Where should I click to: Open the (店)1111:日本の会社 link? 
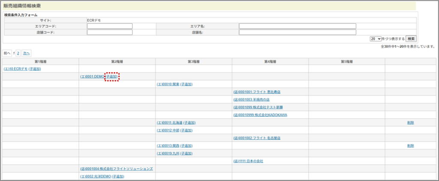248,161
